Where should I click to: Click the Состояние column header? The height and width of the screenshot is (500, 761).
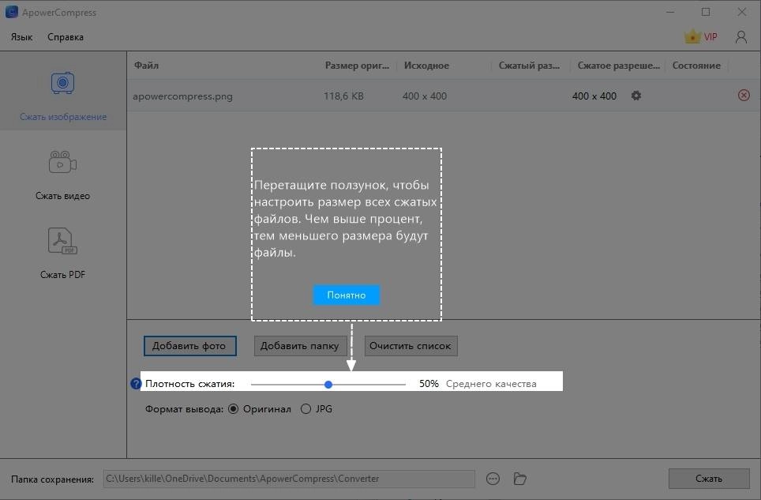pyautogui.click(x=696, y=66)
